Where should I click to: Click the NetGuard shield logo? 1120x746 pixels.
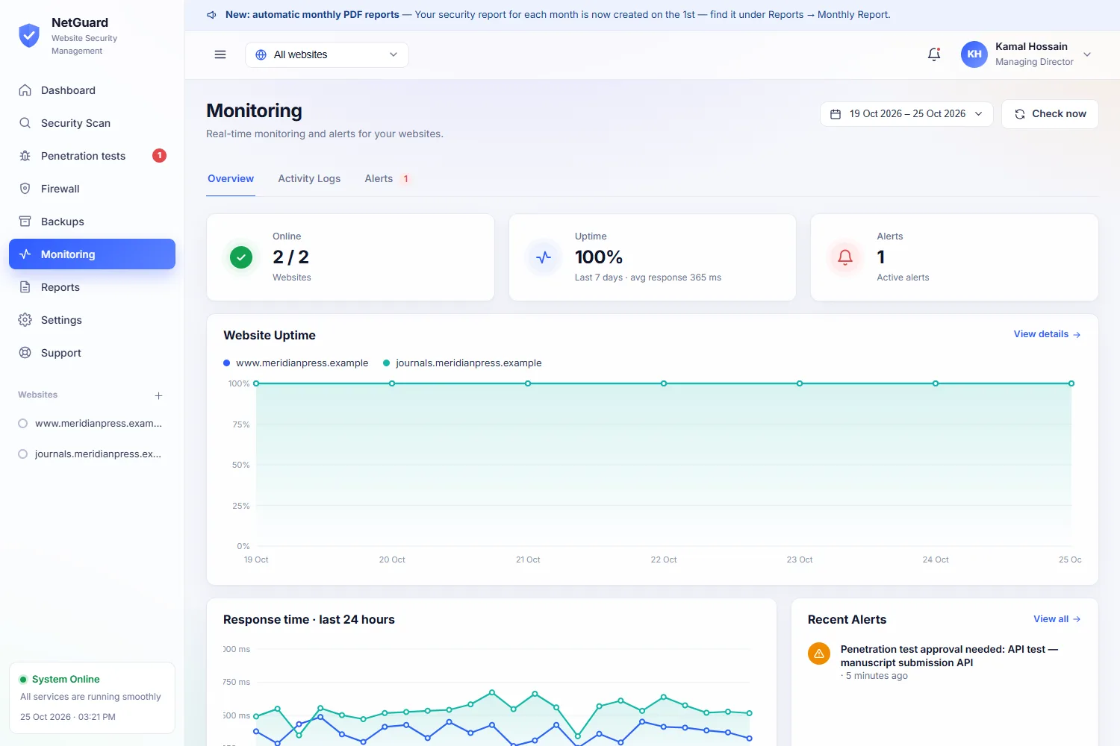[29, 35]
